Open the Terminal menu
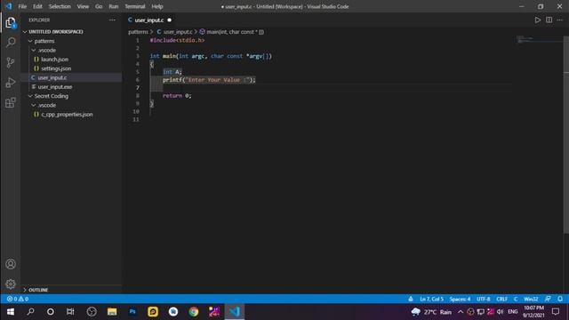This screenshot has width=569, height=320. tap(134, 6)
